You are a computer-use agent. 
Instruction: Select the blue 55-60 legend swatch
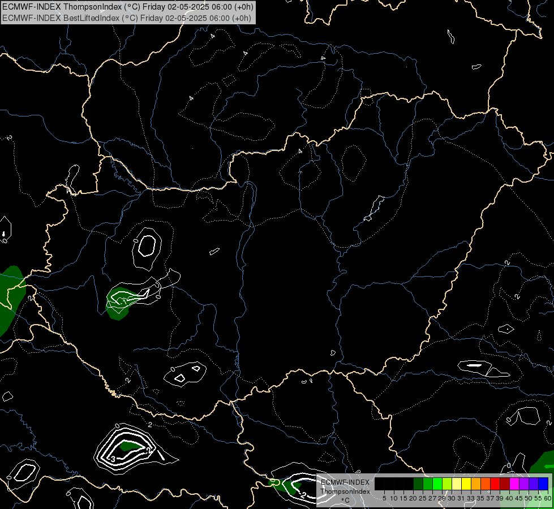[x=543, y=484]
